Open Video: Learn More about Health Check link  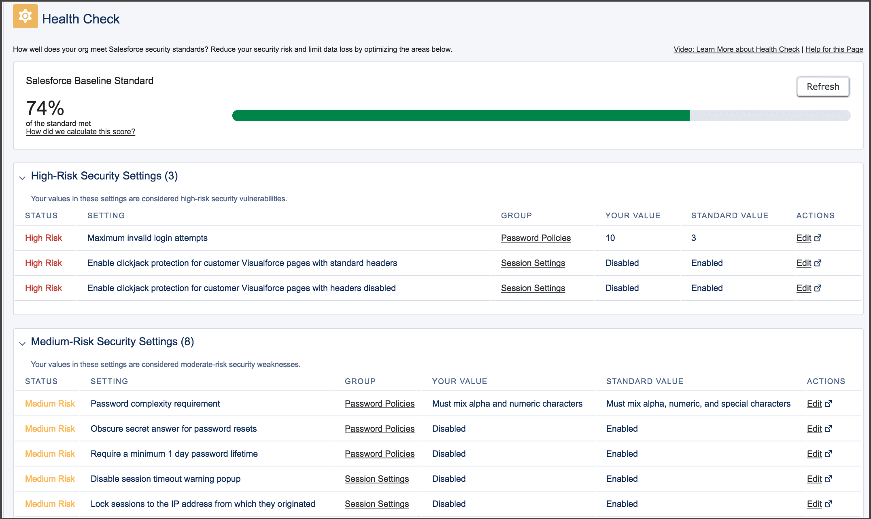tap(736, 49)
